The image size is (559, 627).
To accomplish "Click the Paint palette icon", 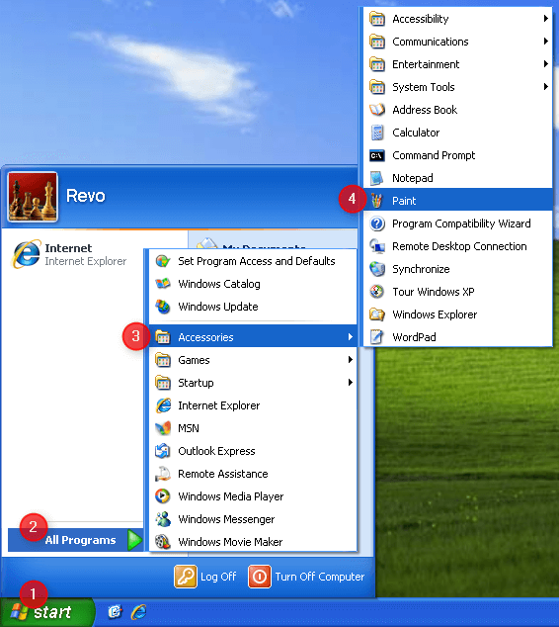I will click(376, 201).
